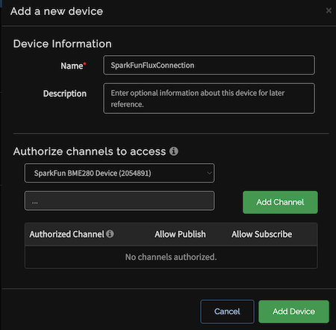Screen dimensions: 336x330
Task: Click the Add Device button
Action: point(293,311)
